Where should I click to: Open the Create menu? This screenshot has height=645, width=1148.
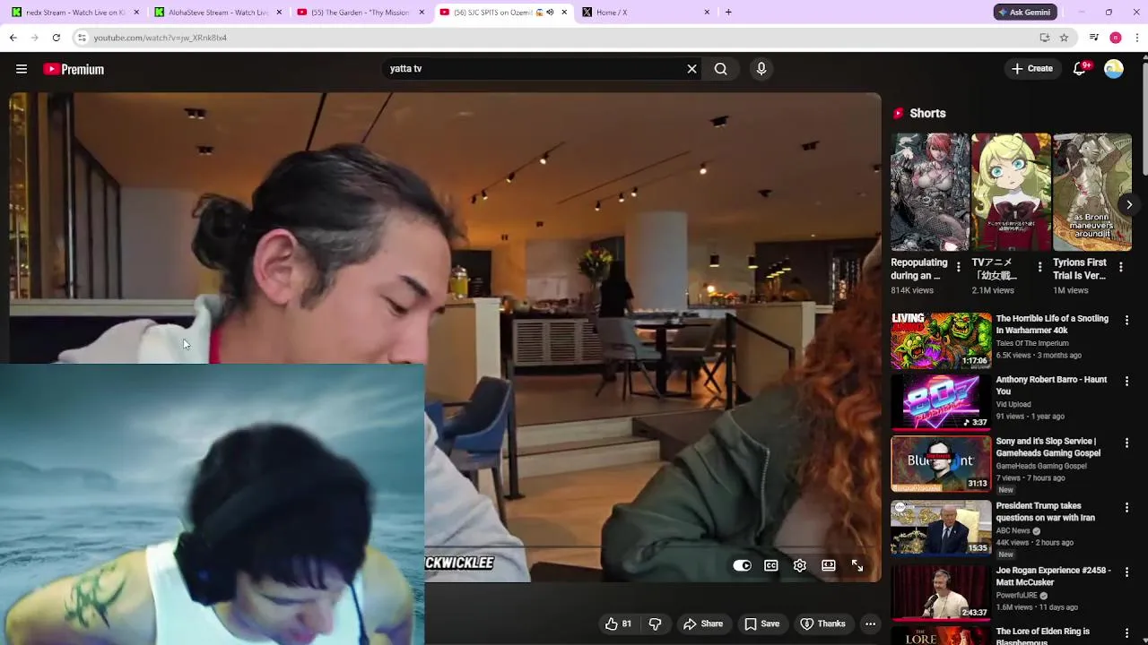(1032, 68)
